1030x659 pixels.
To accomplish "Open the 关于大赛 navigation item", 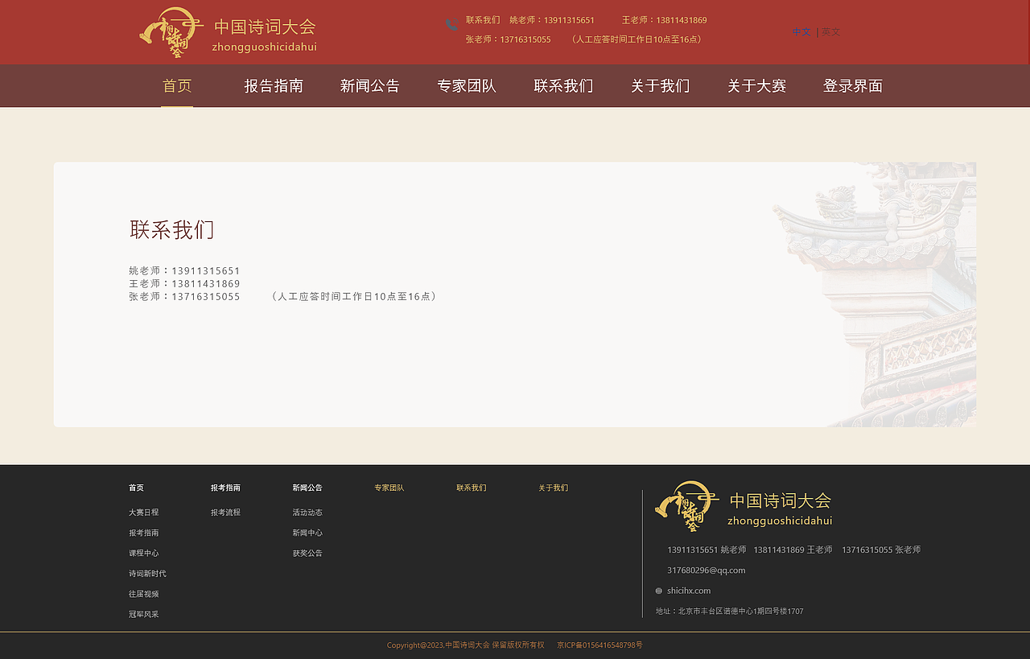I will point(756,85).
